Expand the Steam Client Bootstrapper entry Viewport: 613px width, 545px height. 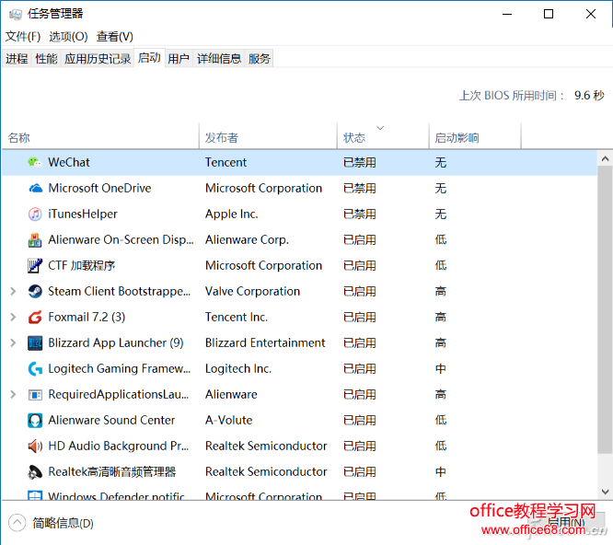pos(13,291)
